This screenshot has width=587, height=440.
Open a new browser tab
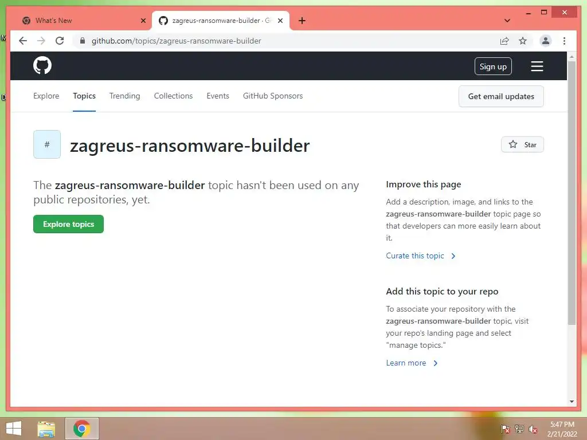302,21
